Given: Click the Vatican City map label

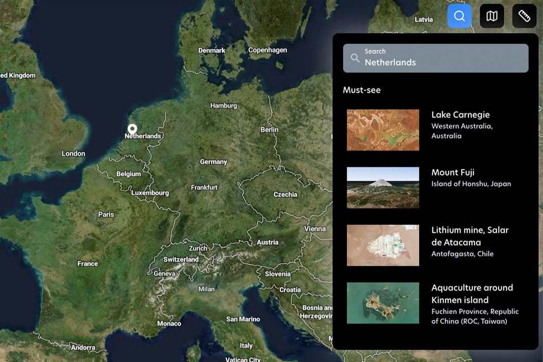Looking at the screenshot, I should 243,359.
